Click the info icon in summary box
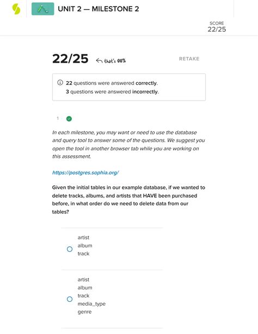The image size is (258, 334). (x=60, y=83)
